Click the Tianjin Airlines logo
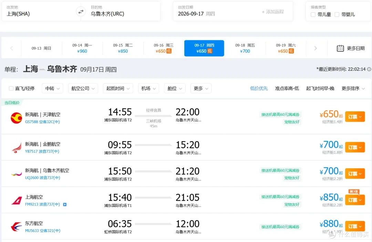Image resolution: width=372 pixels, height=242 pixels. (x=17, y=118)
